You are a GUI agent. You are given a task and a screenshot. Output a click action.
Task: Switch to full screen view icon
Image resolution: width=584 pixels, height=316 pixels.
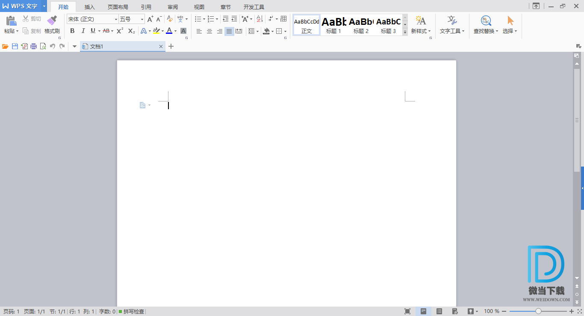tap(407, 311)
